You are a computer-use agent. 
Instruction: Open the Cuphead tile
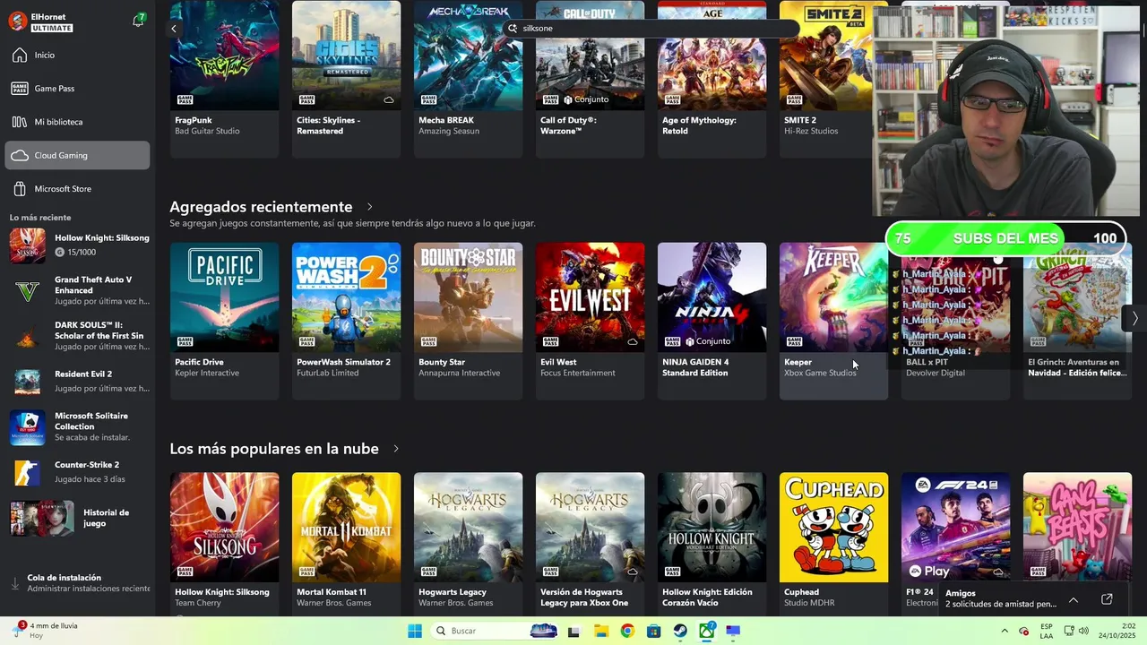(833, 544)
